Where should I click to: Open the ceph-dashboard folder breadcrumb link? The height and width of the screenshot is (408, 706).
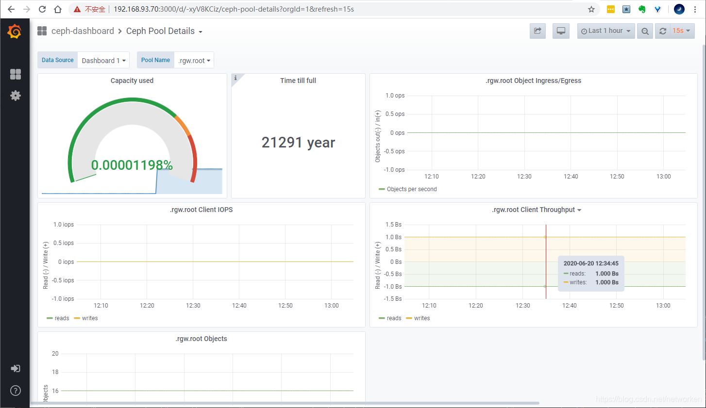point(83,31)
